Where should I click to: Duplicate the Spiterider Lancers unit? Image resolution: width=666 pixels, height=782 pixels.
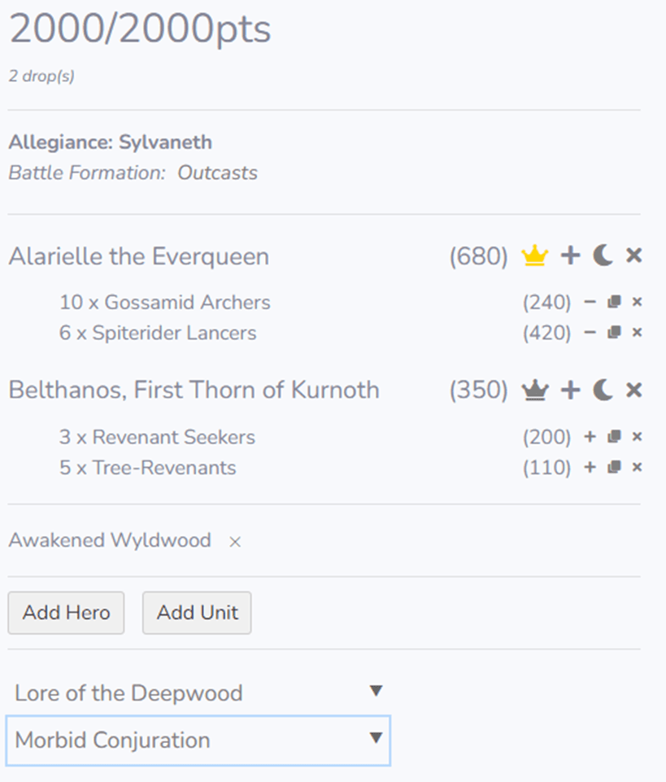pos(615,333)
